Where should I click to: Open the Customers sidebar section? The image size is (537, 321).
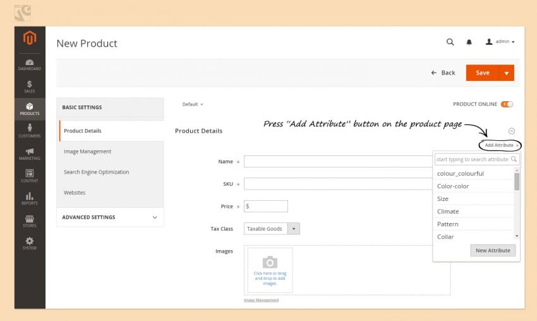tap(30, 131)
